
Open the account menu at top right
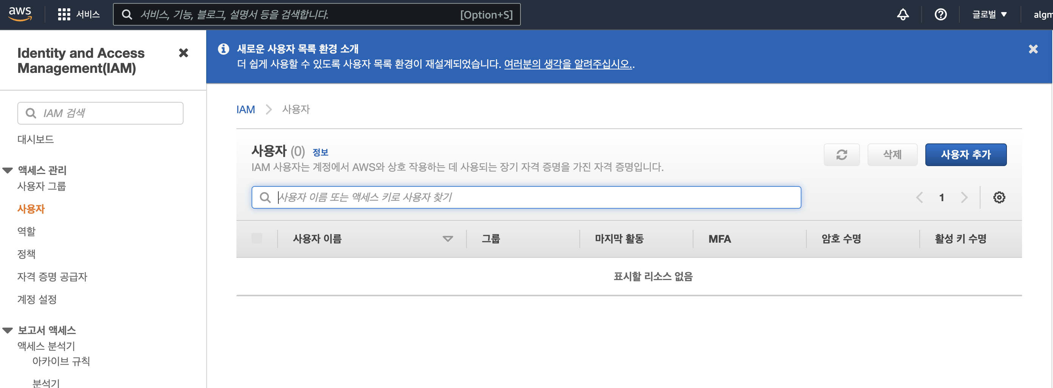point(1043,15)
